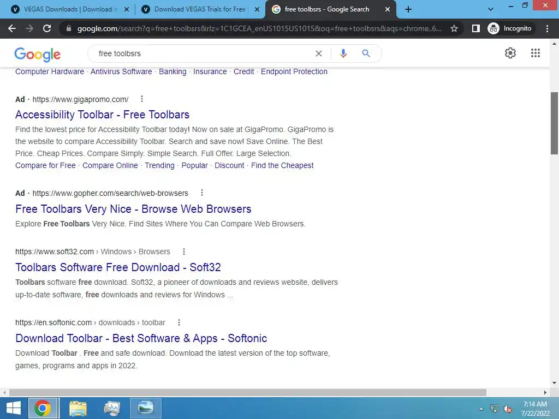This screenshot has width=559, height=419.
Task: Open the Windows Start menu
Action: (x=14, y=408)
